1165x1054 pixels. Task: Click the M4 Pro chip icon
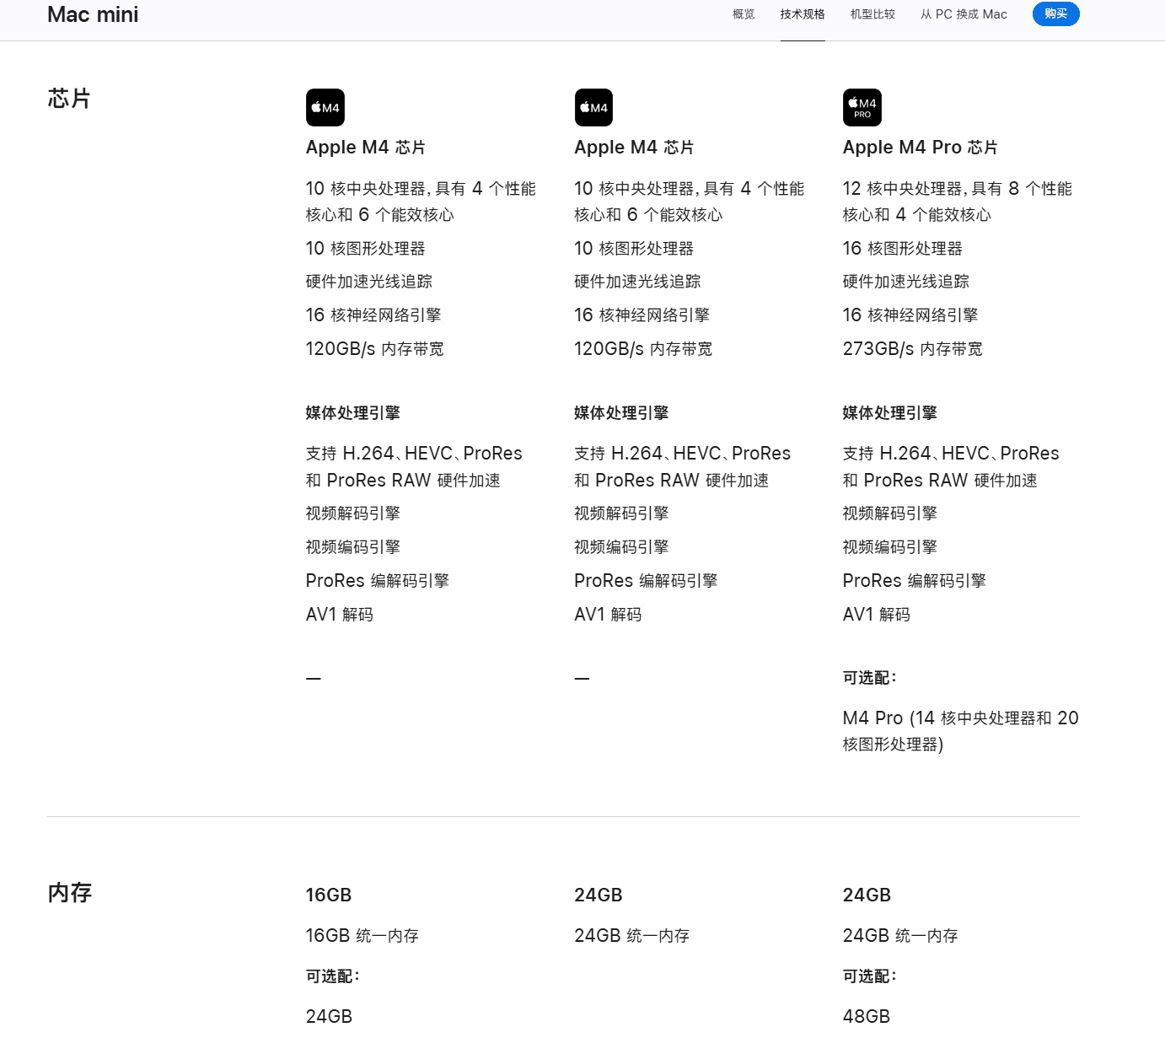(x=862, y=107)
